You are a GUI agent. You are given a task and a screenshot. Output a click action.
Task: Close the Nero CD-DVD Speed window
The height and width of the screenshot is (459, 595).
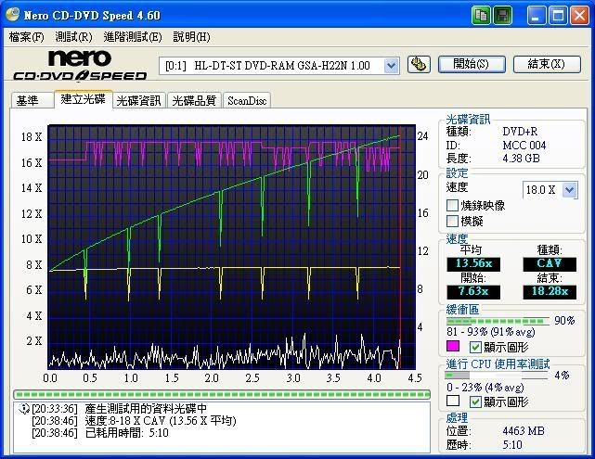[579, 15]
